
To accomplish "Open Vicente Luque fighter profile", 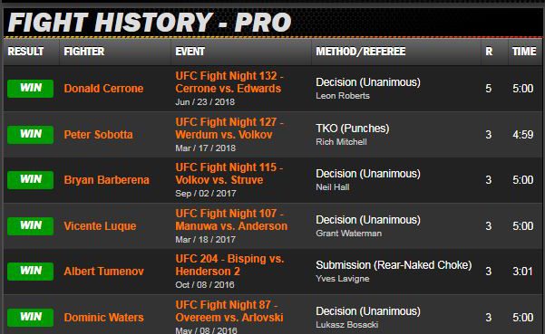I will pos(100,226).
